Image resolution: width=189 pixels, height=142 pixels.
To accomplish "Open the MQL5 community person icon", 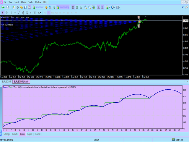I will point(50,7).
